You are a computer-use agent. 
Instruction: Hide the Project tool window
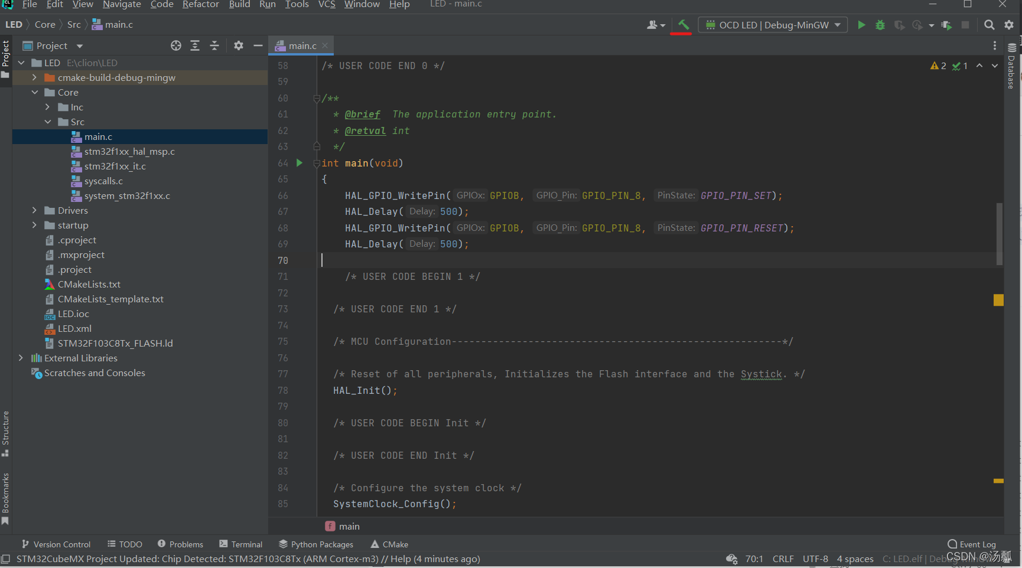click(258, 45)
